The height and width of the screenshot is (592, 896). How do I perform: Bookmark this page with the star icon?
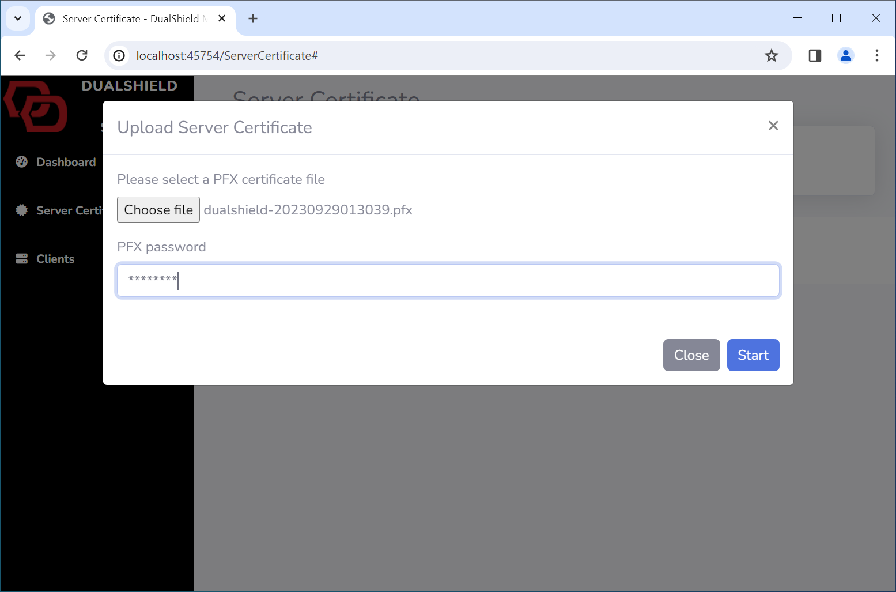(x=771, y=55)
